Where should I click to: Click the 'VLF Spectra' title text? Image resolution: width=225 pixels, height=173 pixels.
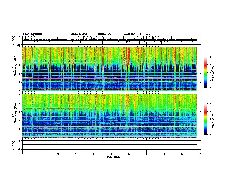32,34
